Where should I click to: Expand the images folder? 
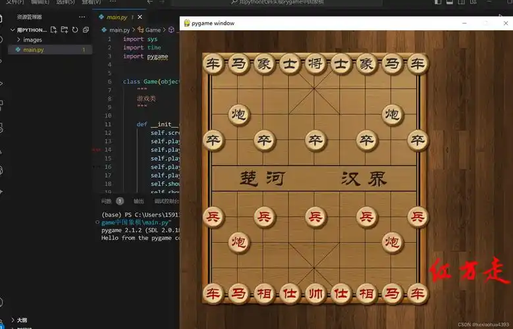coord(30,40)
